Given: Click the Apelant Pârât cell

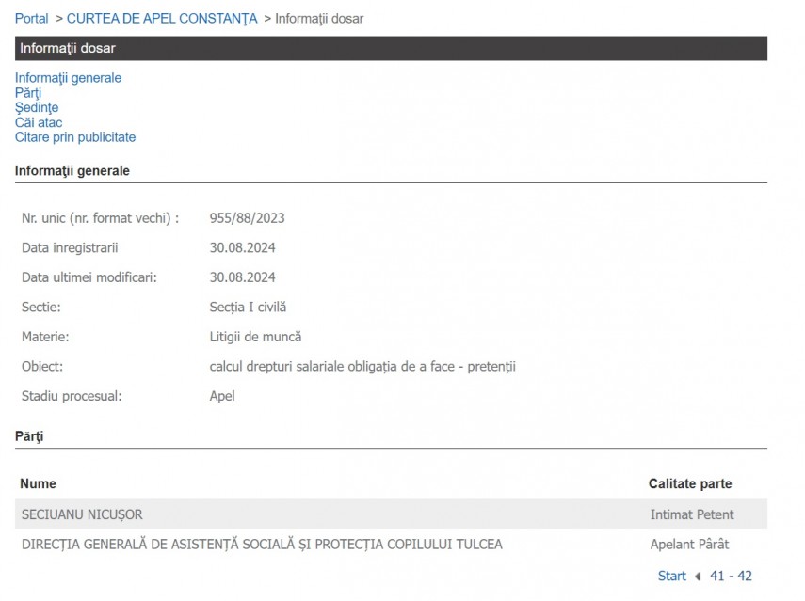Looking at the screenshot, I should pyautogui.click(x=689, y=544).
